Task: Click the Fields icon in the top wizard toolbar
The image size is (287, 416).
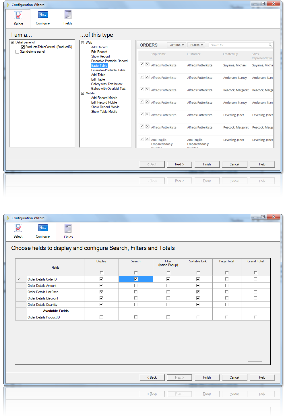Action: pyautogui.click(x=68, y=15)
